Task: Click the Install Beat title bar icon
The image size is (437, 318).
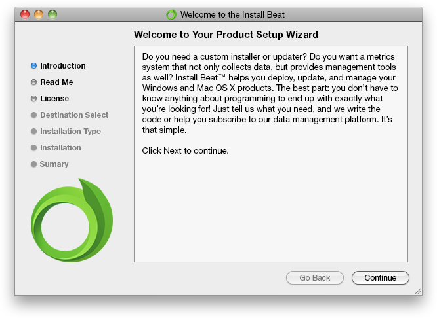Action: (171, 14)
